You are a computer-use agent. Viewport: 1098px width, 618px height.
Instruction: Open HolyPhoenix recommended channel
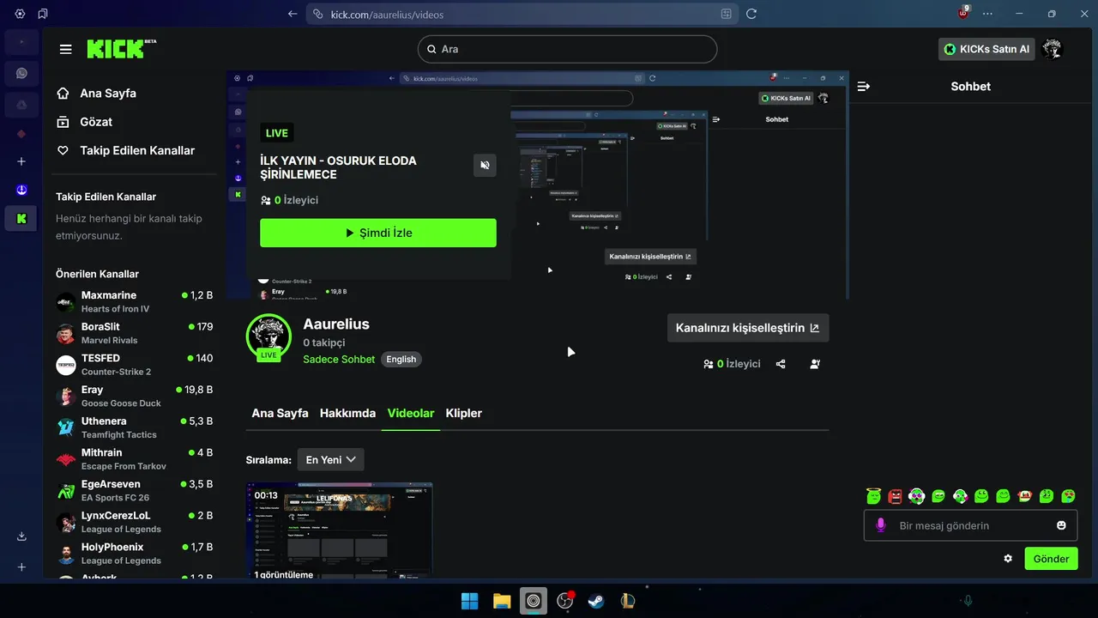[x=135, y=554]
